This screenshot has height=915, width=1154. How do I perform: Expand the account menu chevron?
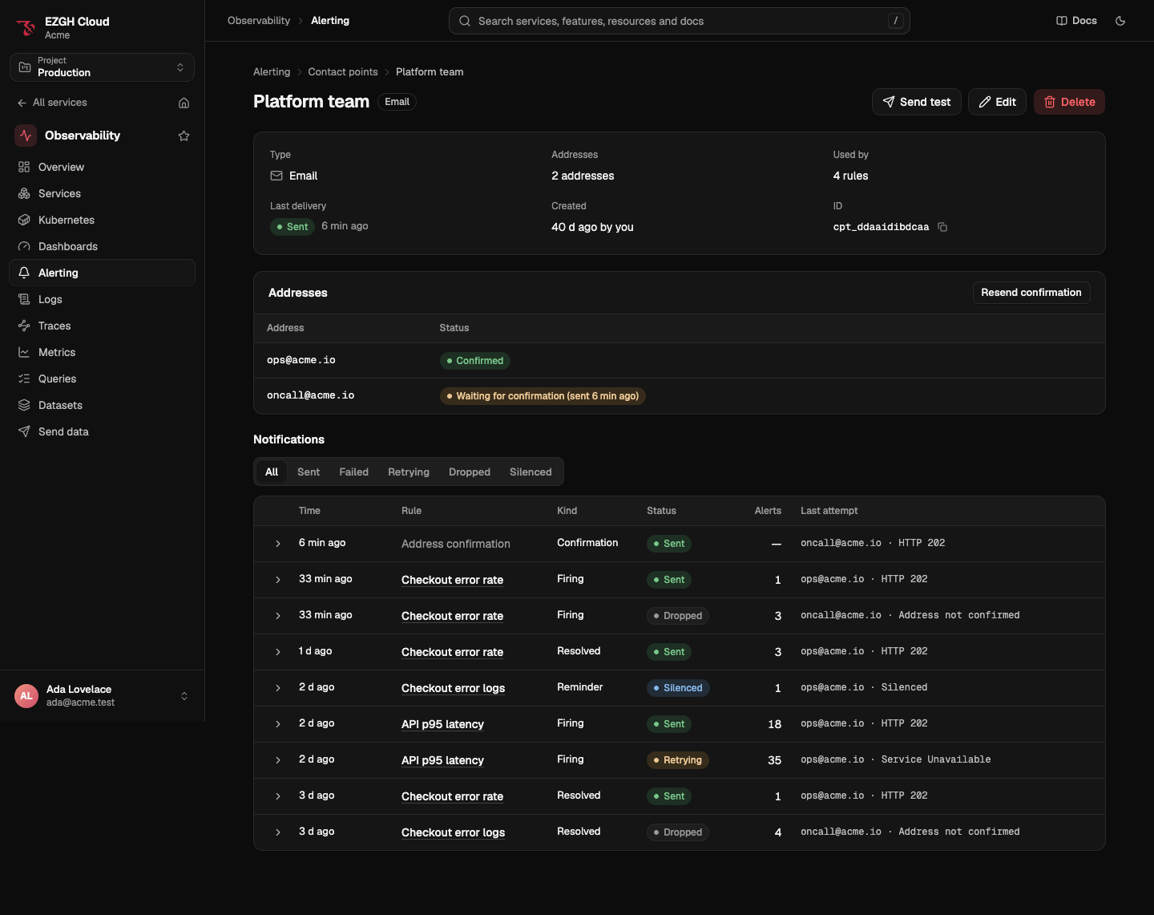point(184,696)
